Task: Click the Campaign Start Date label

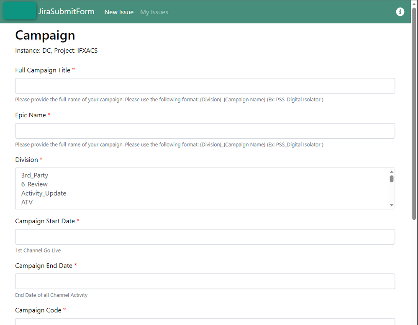Action: pos(45,221)
